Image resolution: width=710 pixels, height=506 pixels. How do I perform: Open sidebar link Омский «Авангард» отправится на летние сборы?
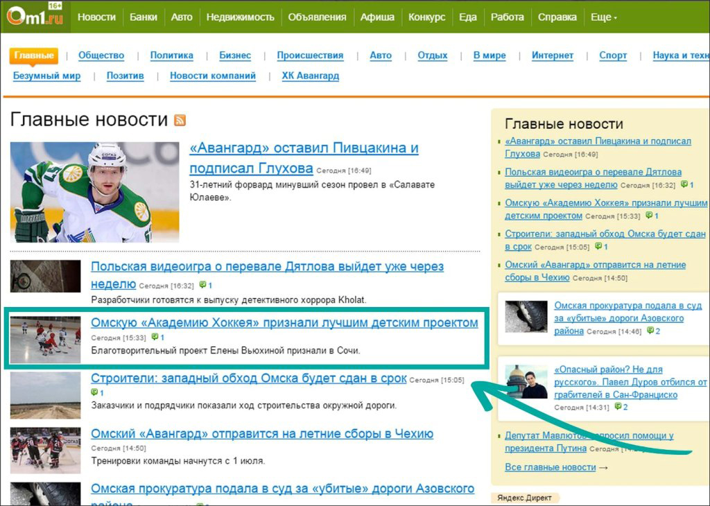(x=595, y=270)
